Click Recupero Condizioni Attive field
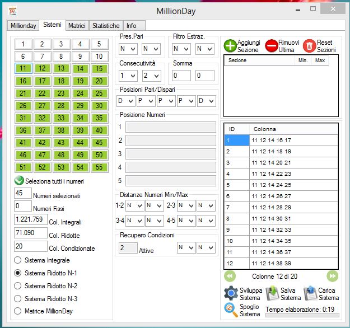The height and width of the screenshot is (328, 350). tap(128, 247)
